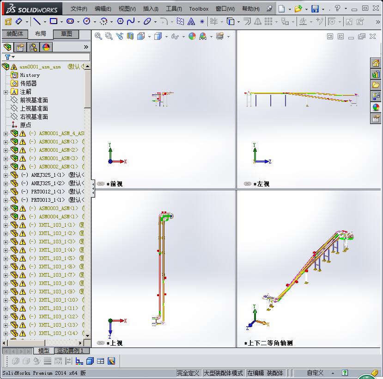Open Appearances pane in task pane

(376, 107)
